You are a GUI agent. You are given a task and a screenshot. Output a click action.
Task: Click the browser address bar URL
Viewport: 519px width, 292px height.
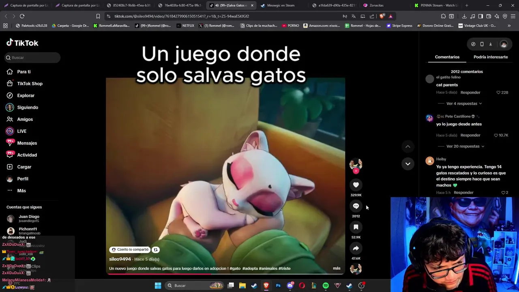click(x=182, y=16)
